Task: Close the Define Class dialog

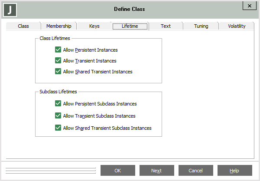Action: (x=248, y=6)
